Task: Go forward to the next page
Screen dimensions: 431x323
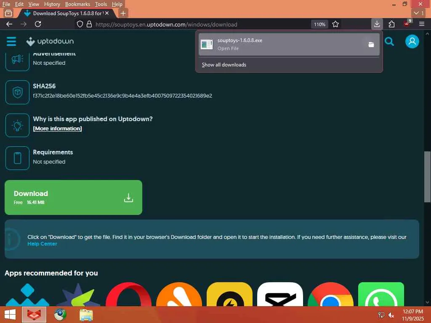Action: coord(24,24)
